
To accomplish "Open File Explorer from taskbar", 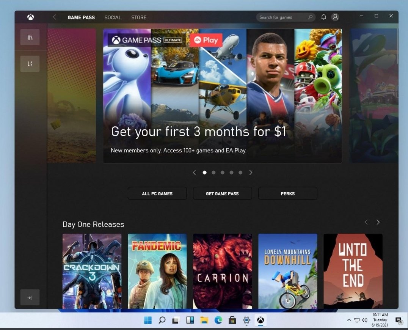I will click(x=204, y=320).
